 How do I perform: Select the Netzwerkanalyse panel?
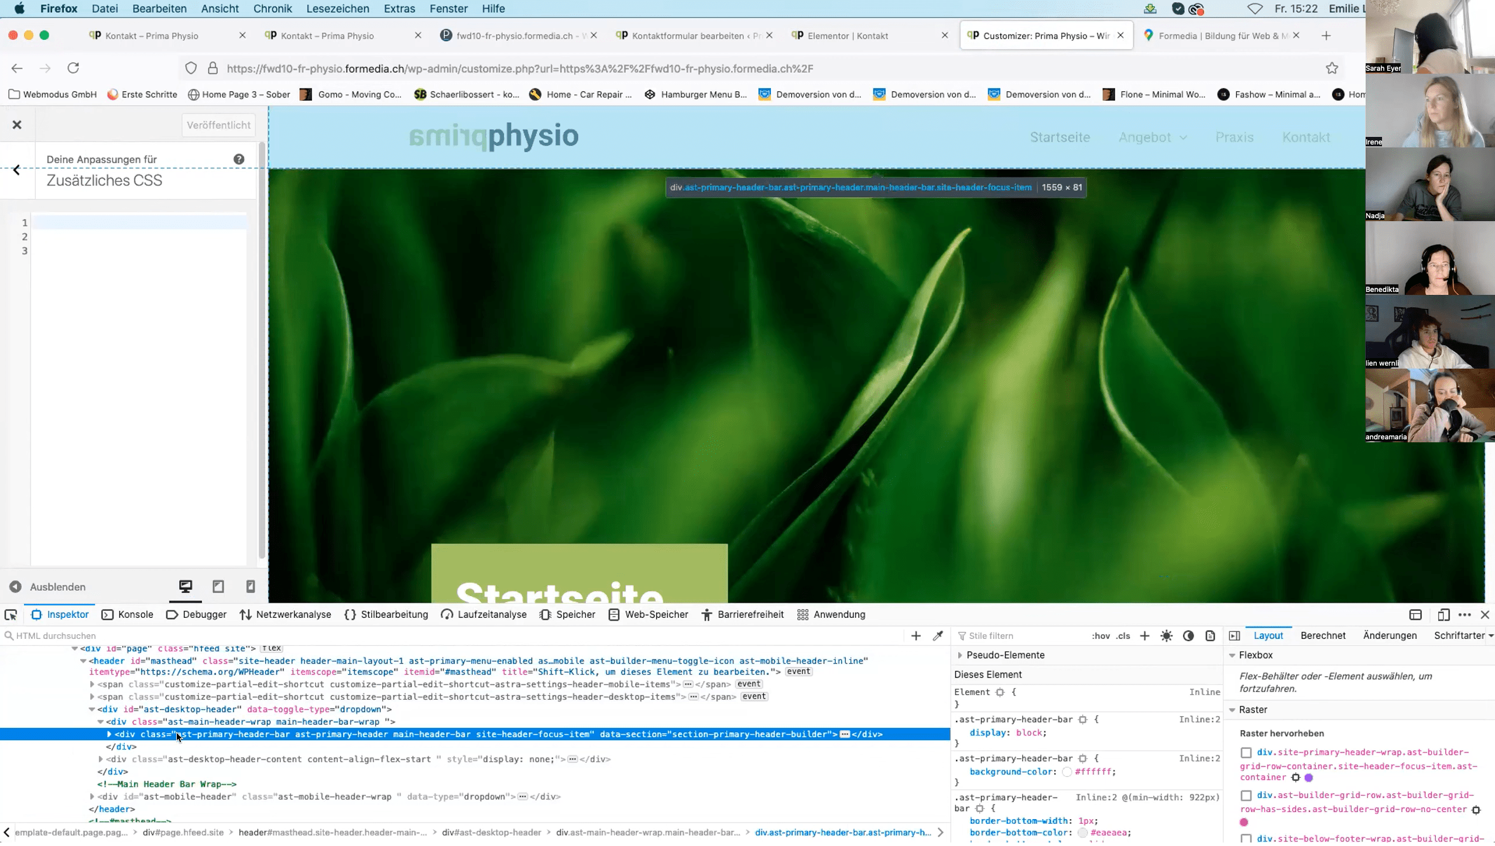pyautogui.click(x=286, y=614)
